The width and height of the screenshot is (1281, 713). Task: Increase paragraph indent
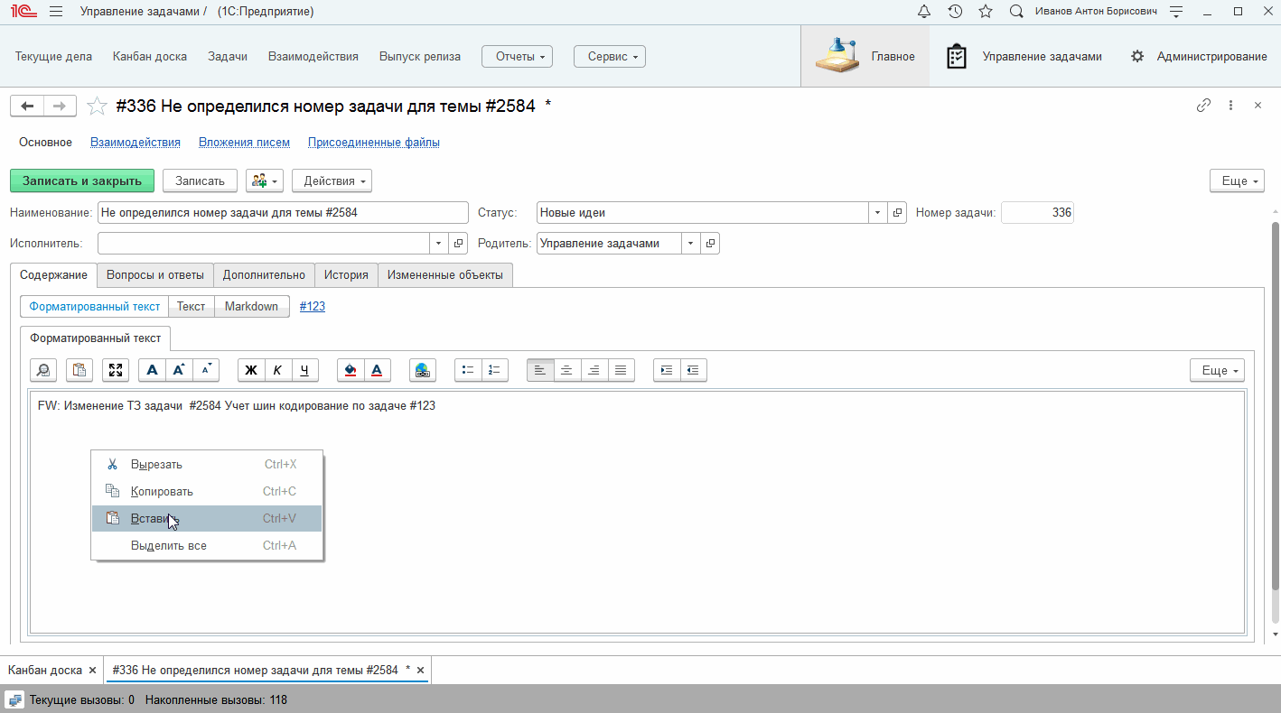(667, 370)
